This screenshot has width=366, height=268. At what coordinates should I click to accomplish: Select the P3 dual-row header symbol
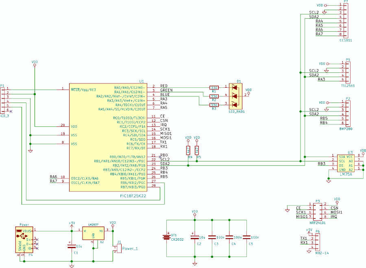coord(318,211)
